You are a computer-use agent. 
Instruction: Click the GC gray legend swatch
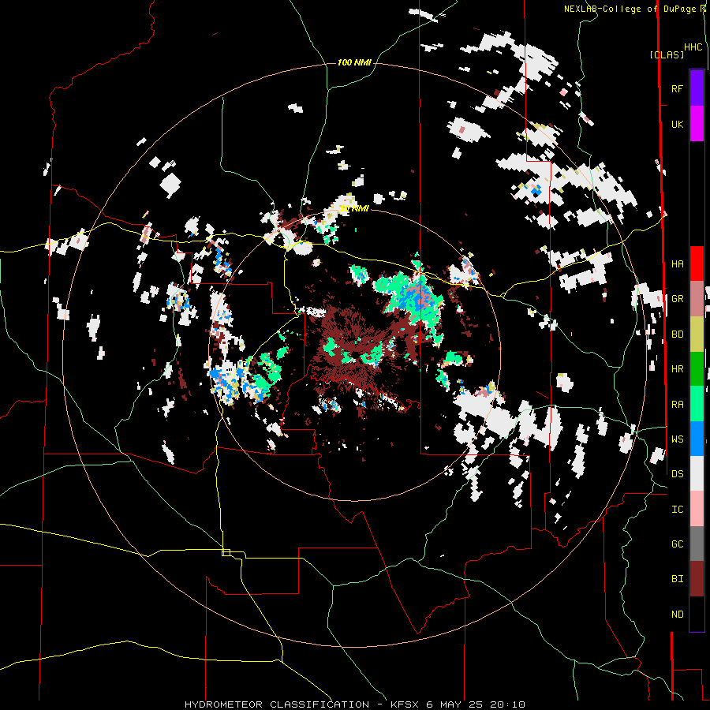tap(697, 544)
